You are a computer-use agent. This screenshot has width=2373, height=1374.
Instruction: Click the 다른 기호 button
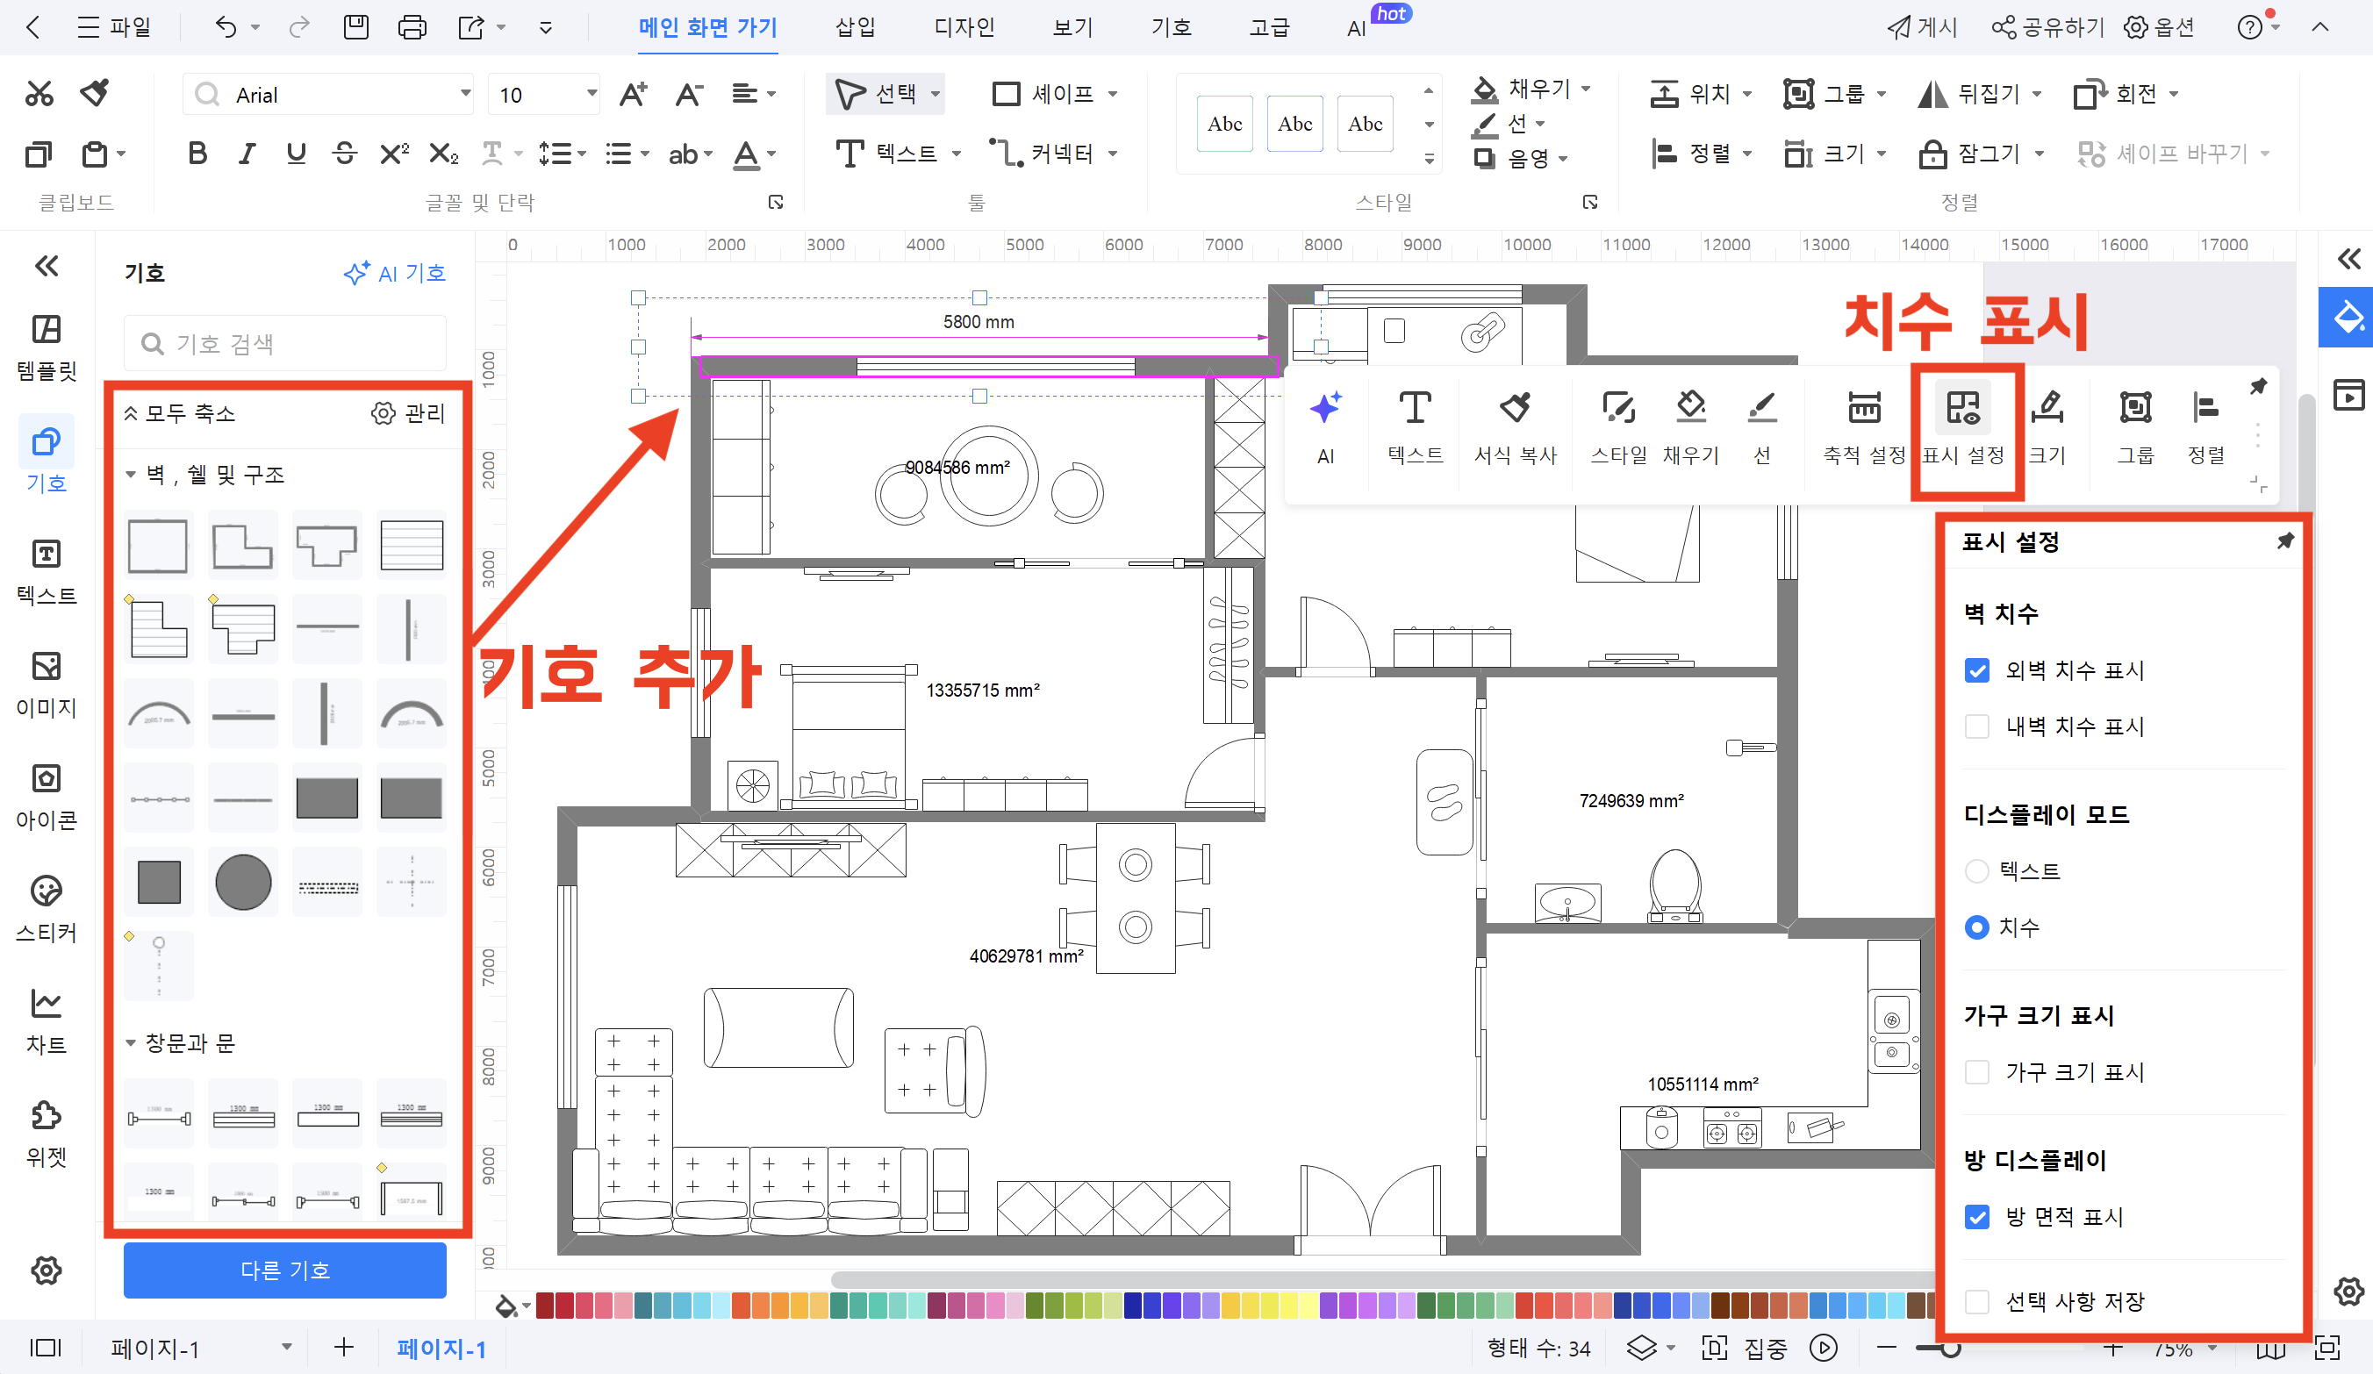tap(284, 1270)
